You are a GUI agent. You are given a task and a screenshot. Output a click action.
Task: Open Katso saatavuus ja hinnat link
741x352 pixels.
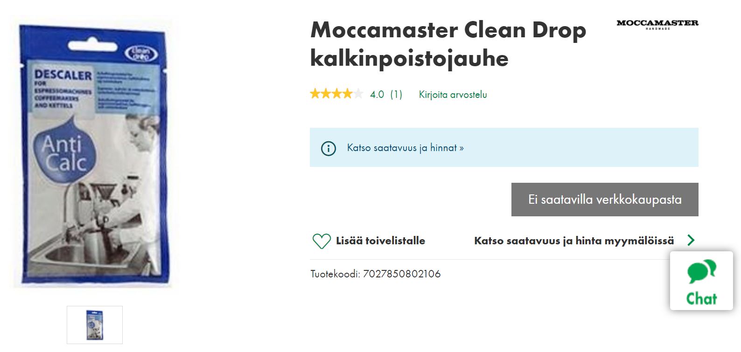click(404, 148)
